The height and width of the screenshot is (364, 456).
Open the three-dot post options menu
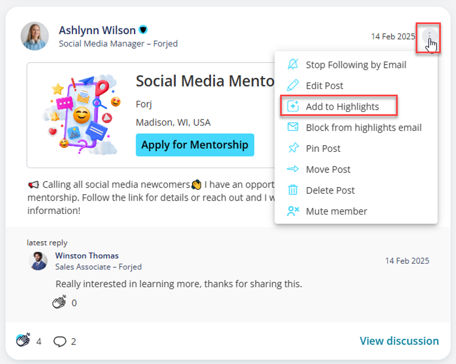pyautogui.click(x=429, y=36)
